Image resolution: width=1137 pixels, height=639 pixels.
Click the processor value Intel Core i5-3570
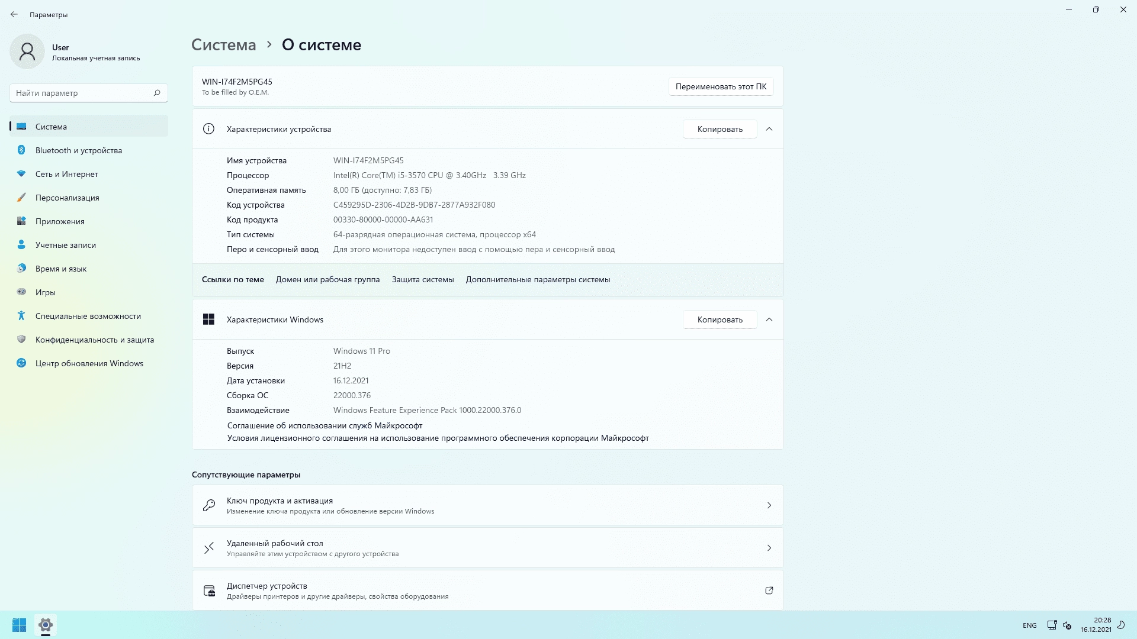[x=429, y=175]
